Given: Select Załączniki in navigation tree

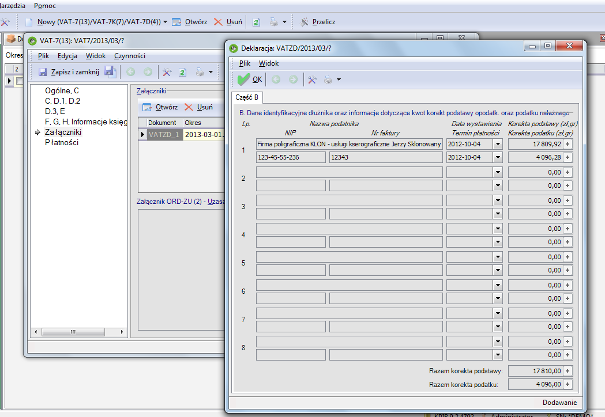Looking at the screenshot, I should coord(63,132).
